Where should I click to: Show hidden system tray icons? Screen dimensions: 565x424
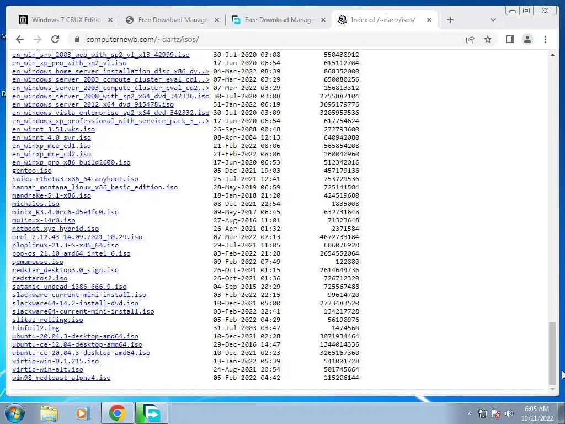(469, 414)
